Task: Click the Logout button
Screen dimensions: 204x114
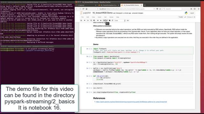Action: (x=192, y=13)
